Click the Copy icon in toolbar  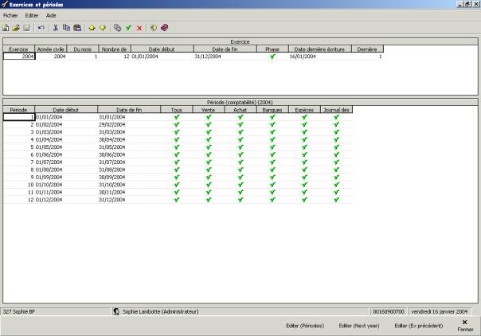(x=66, y=28)
